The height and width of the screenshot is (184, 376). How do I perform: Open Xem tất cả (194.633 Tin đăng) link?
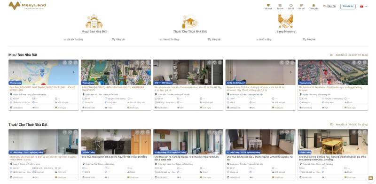352,124
